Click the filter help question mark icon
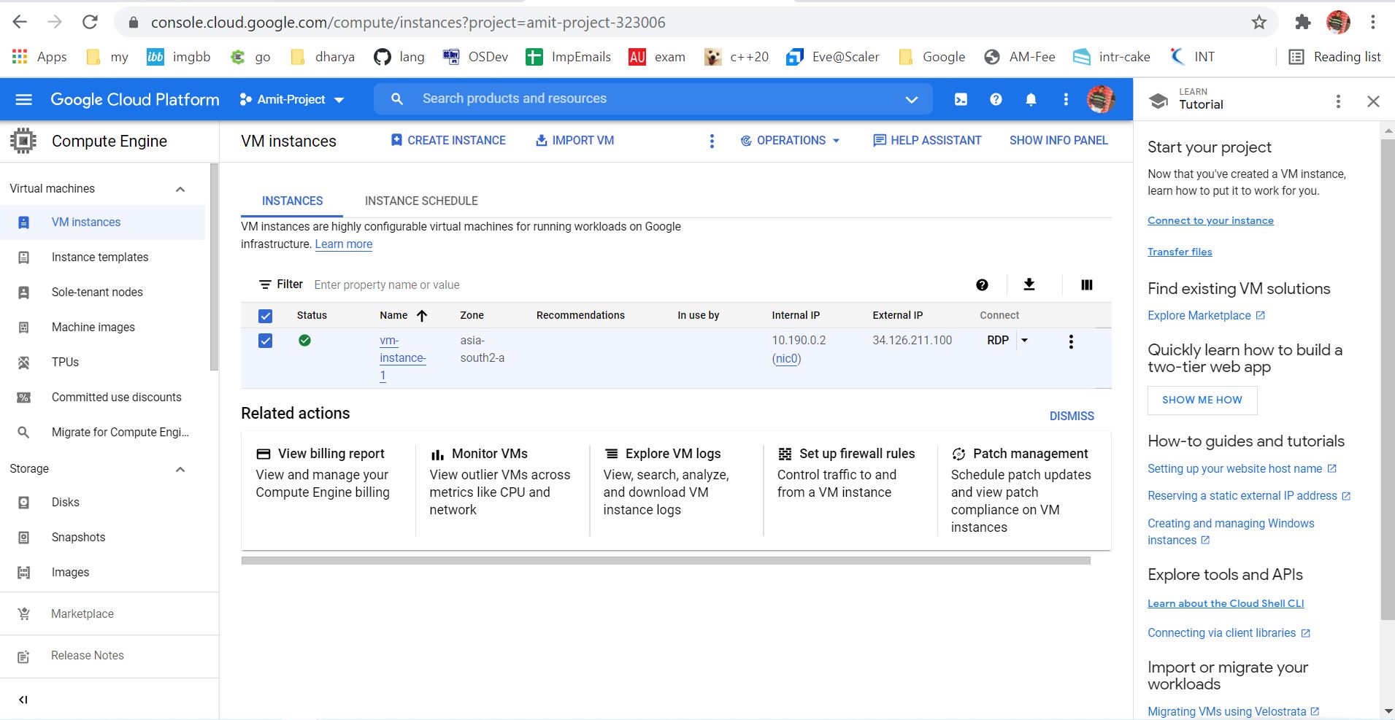1395x720 pixels. (982, 284)
